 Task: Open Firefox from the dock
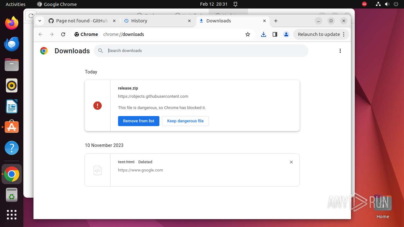point(12,23)
